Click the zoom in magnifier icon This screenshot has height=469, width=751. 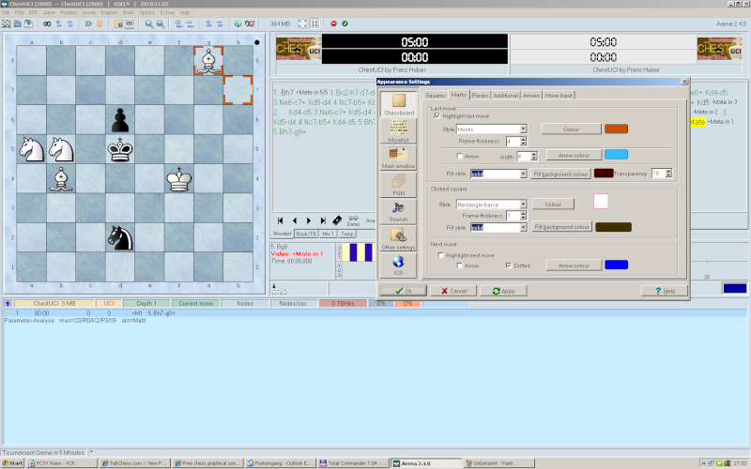pyautogui.click(x=149, y=23)
